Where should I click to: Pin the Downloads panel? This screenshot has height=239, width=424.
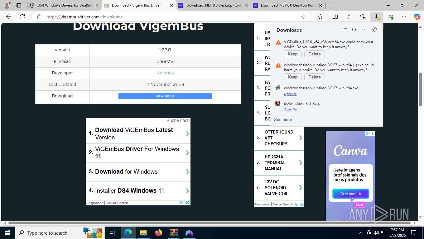pos(374,30)
